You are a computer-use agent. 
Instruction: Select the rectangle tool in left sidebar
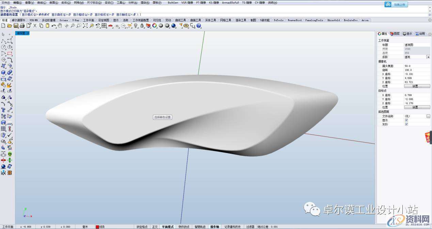pyautogui.click(x=10, y=53)
